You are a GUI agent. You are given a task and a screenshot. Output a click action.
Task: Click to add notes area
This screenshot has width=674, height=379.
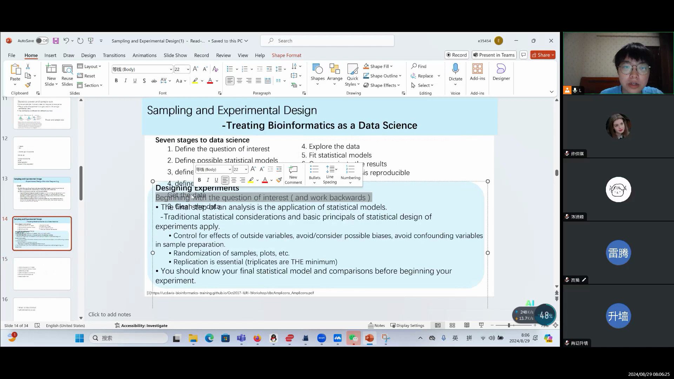tap(110, 314)
